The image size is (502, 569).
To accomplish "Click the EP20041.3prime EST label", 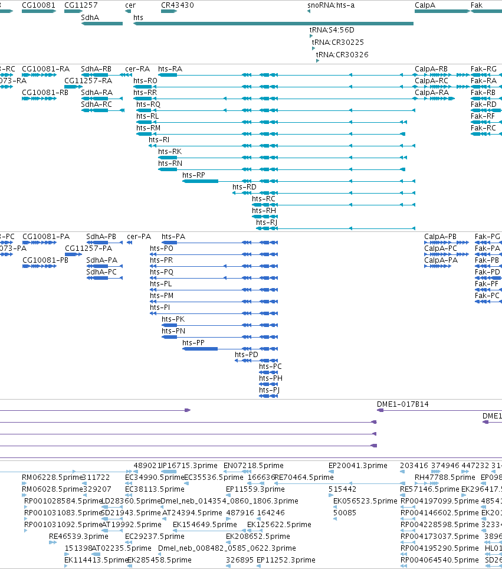I will point(358,465).
